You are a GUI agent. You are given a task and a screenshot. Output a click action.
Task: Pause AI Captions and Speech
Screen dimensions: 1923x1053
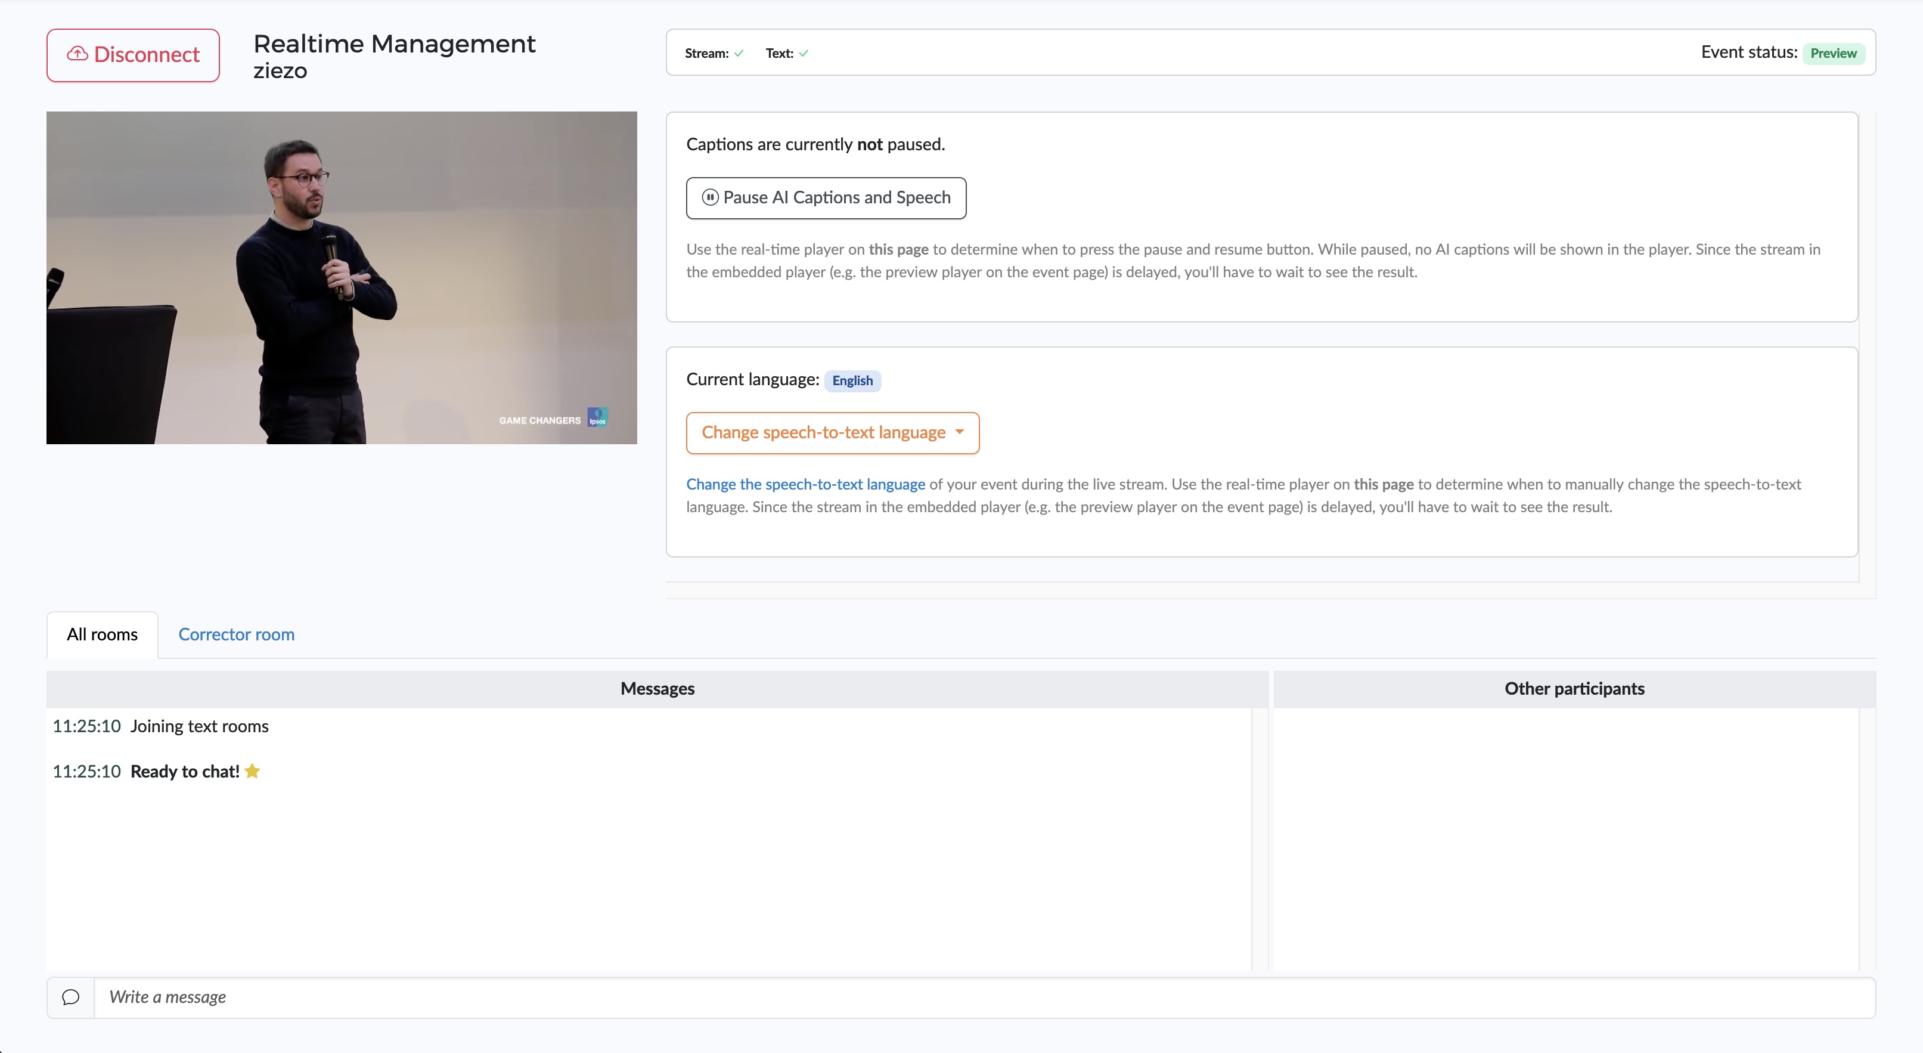pyautogui.click(x=826, y=198)
